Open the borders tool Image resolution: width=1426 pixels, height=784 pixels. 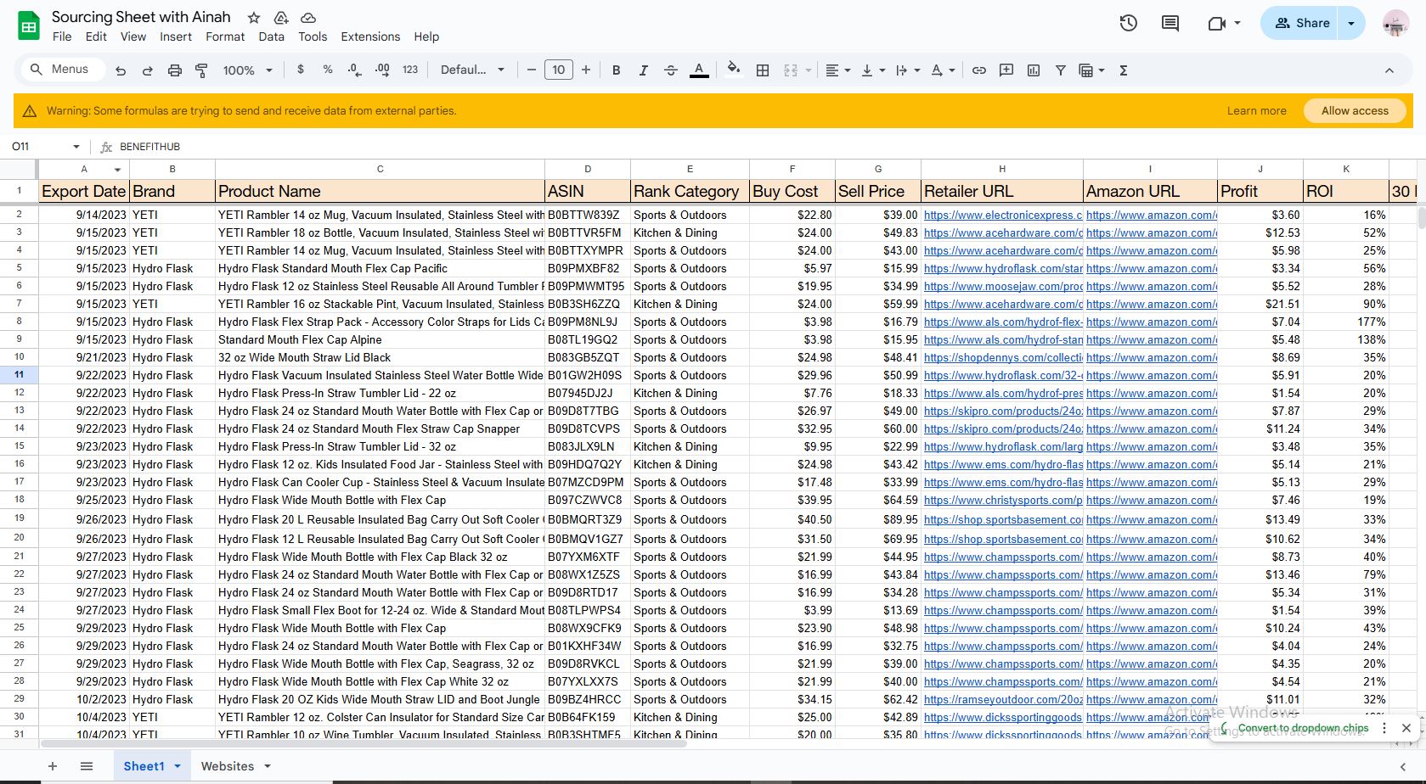[x=763, y=70]
